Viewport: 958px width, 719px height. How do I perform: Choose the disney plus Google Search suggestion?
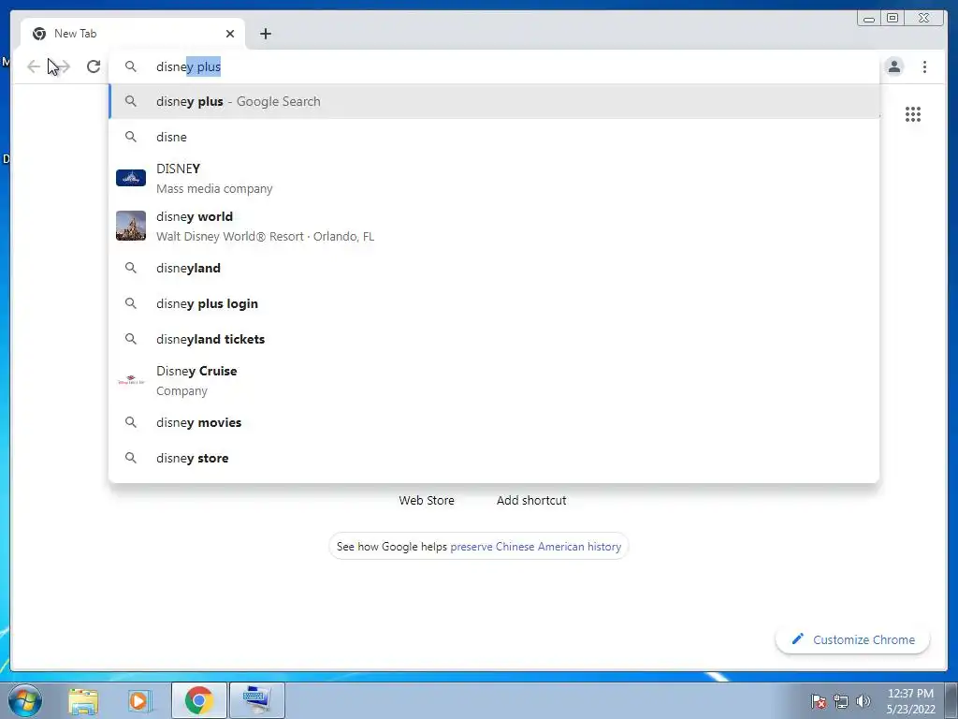494,101
